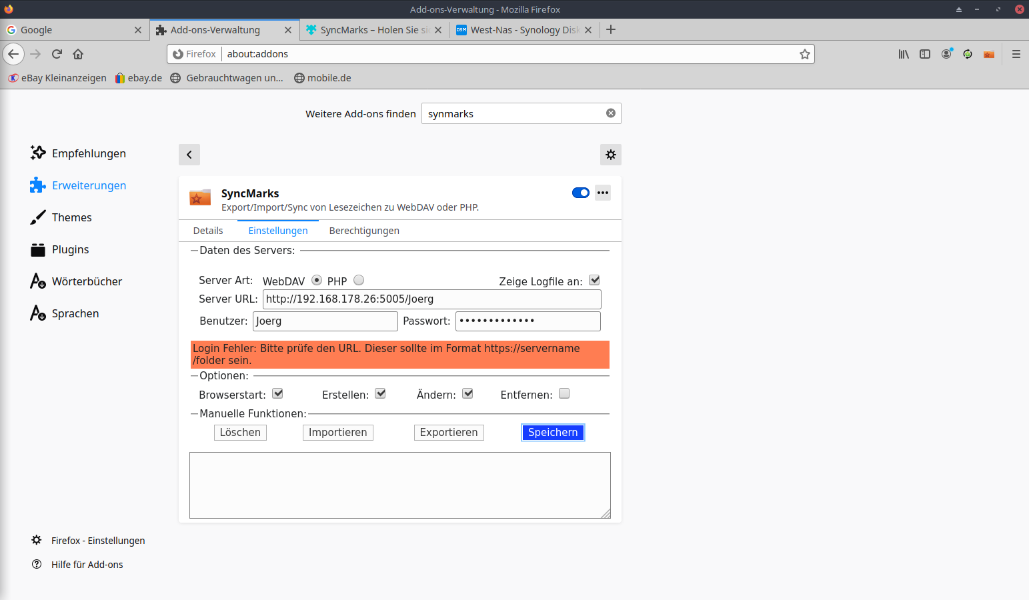Open the Berechtigungen tab
This screenshot has width=1029, height=600.
pos(364,231)
